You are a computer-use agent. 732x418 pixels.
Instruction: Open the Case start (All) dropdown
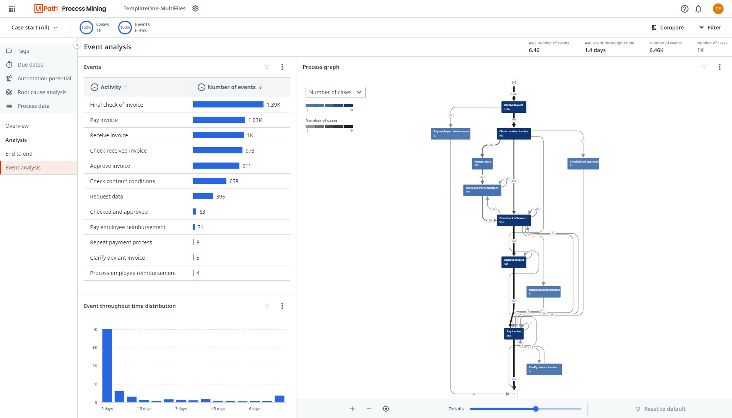pos(34,27)
